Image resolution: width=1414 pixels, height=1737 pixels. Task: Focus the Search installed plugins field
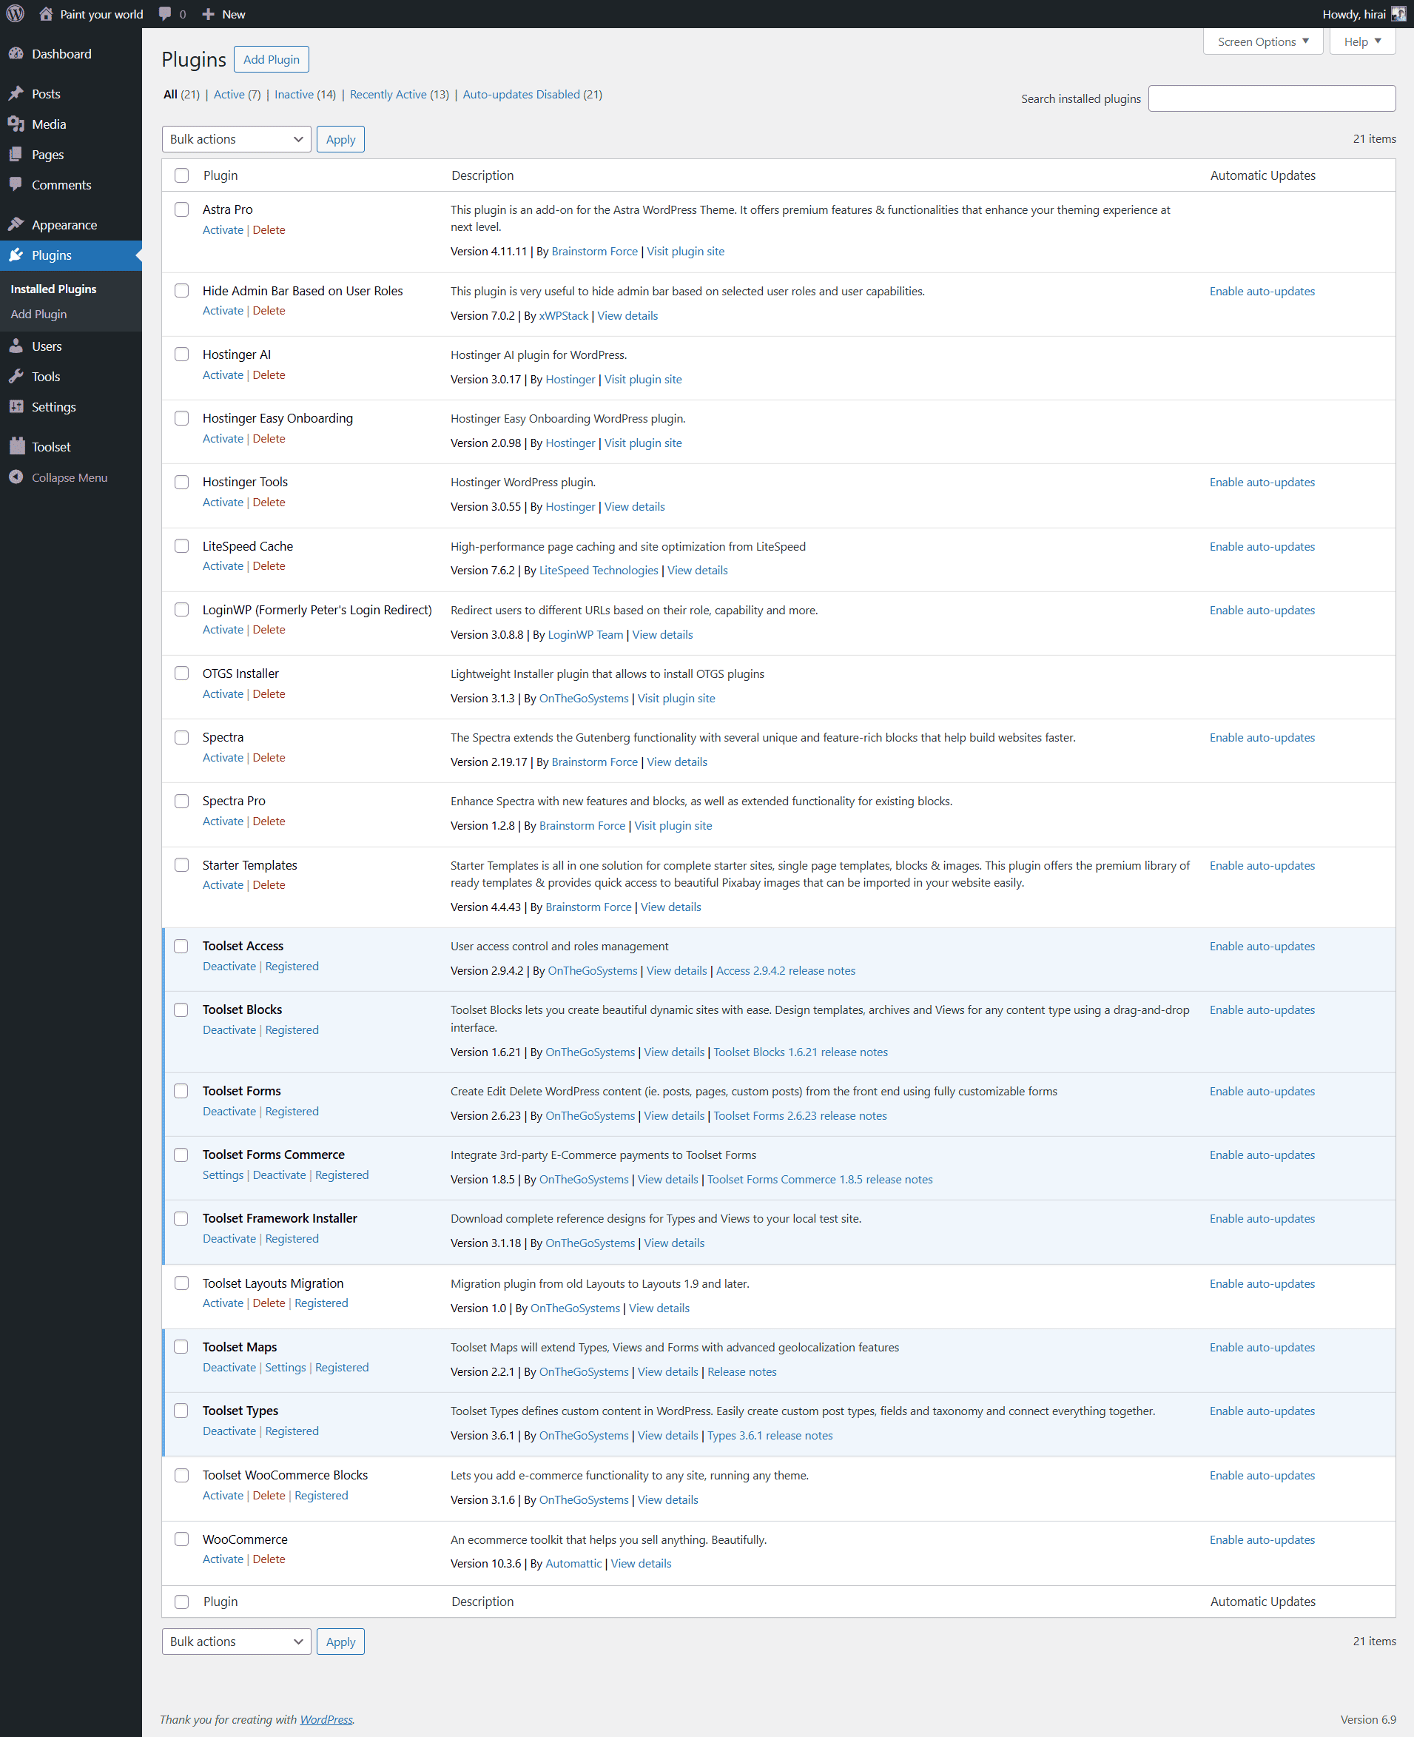point(1270,98)
